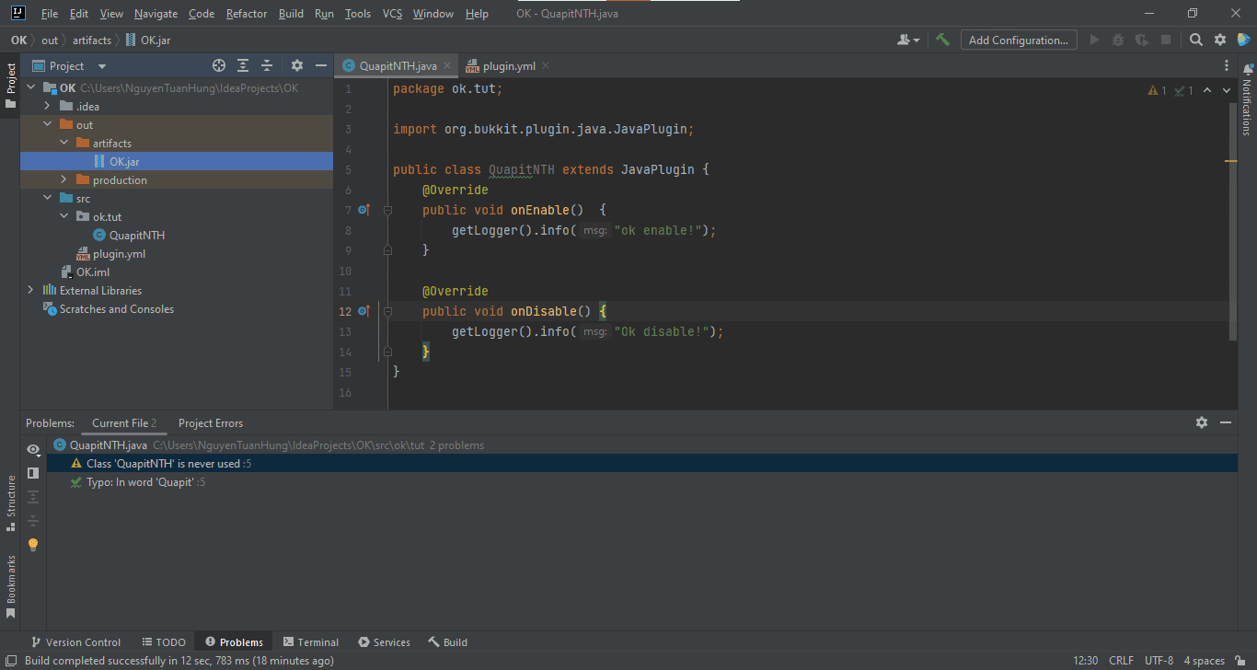The height and width of the screenshot is (670, 1257).
Task: Hide the Project tool window
Action: click(321, 65)
